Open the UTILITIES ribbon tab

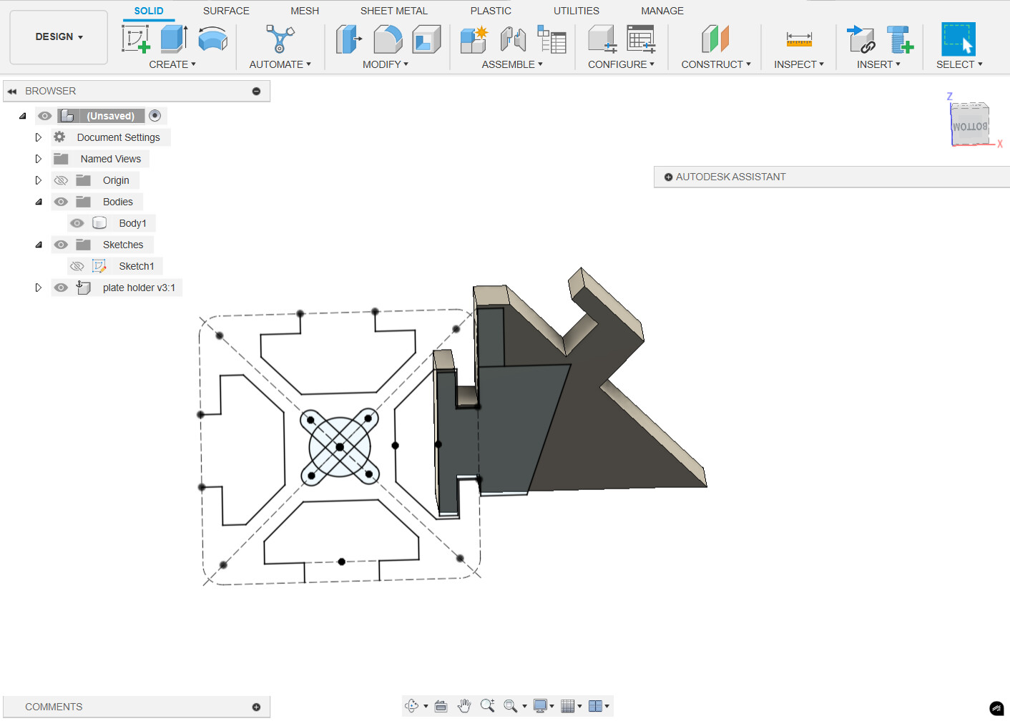pyautogui.click(x=576, y=10)
